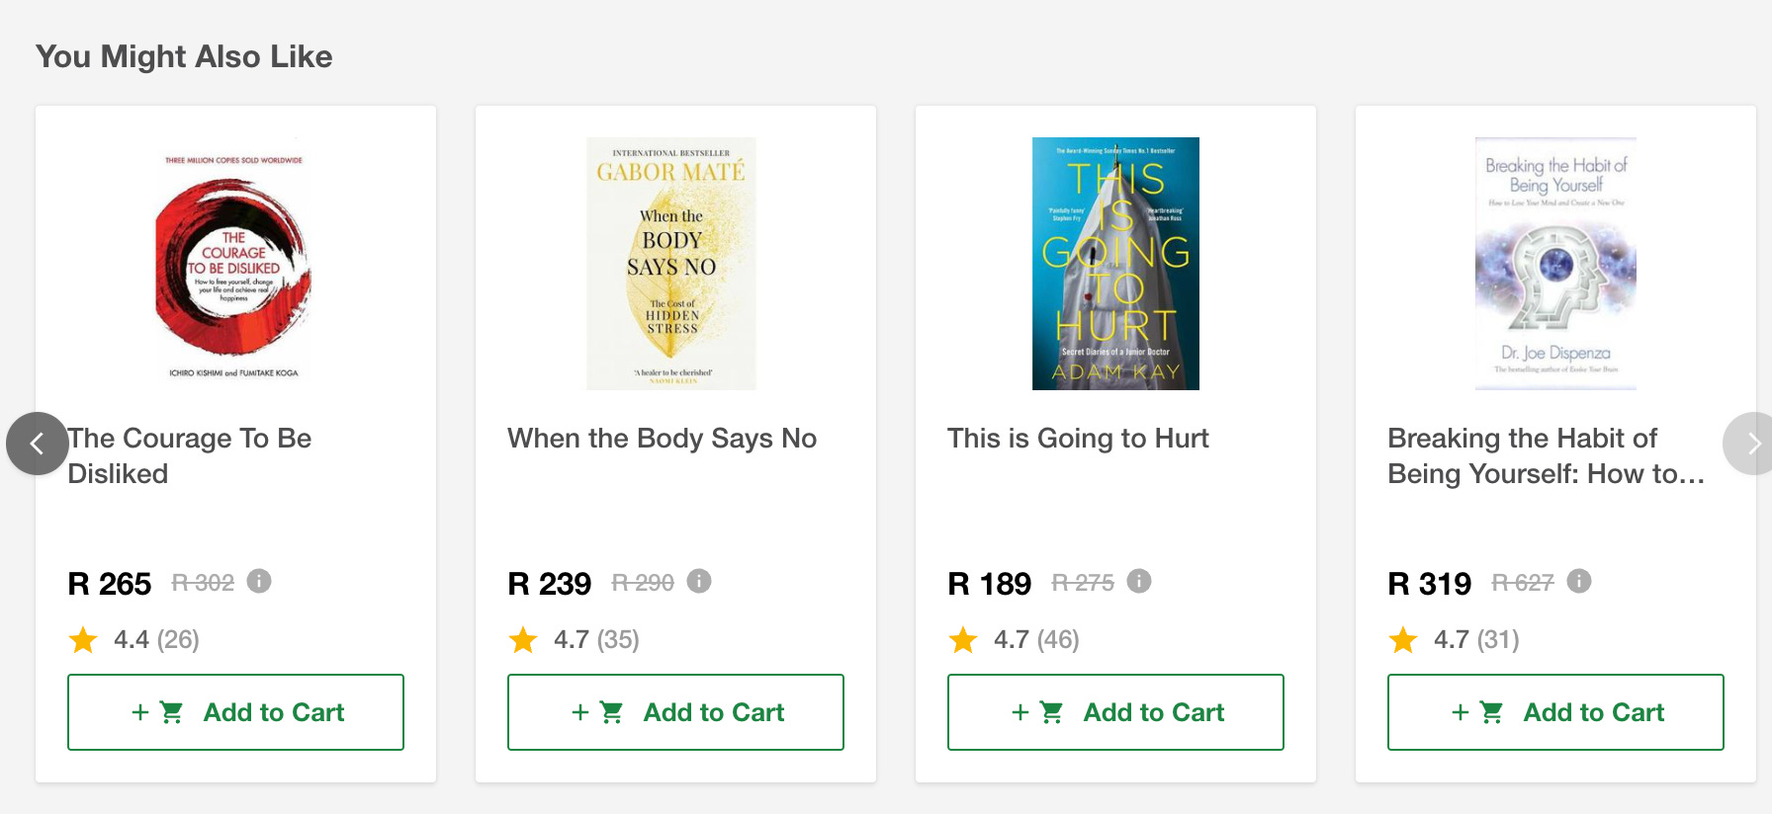This screenshot has height=814, width=1772.
Task: Add This is Going to Hurt to cart
Action: (1115, 712)
